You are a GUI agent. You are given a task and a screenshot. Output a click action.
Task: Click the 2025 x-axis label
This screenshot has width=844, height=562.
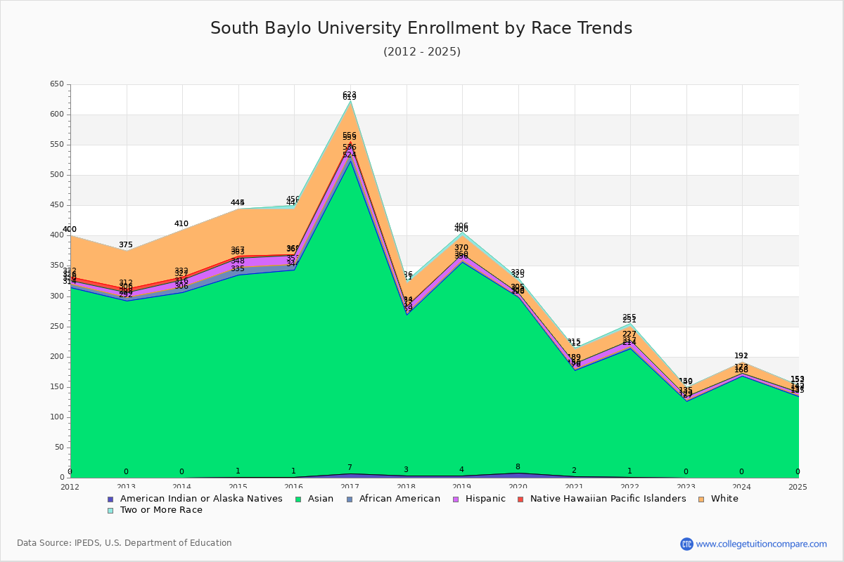(x=798, y=486)
